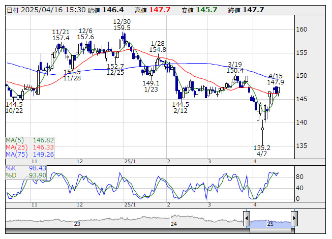Click the MA(75) 149.26 legend entry

pyautogui.click(x=29, y=155)
